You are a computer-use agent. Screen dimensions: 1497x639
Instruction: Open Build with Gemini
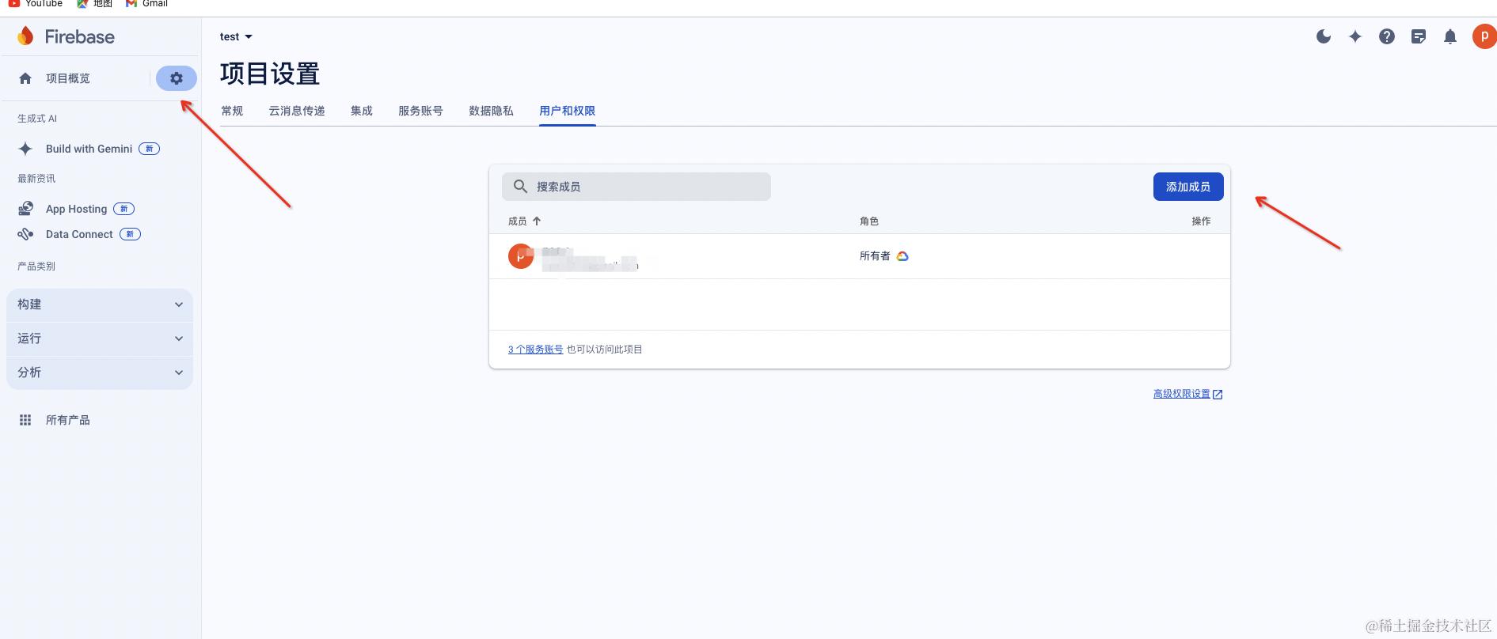(x=89, y=149)
